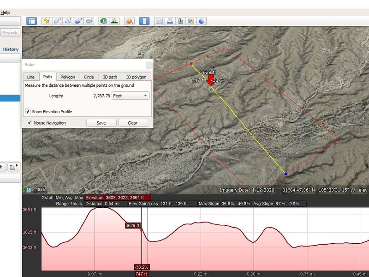Click the blue globe toolbar icon

click(201, 21)
